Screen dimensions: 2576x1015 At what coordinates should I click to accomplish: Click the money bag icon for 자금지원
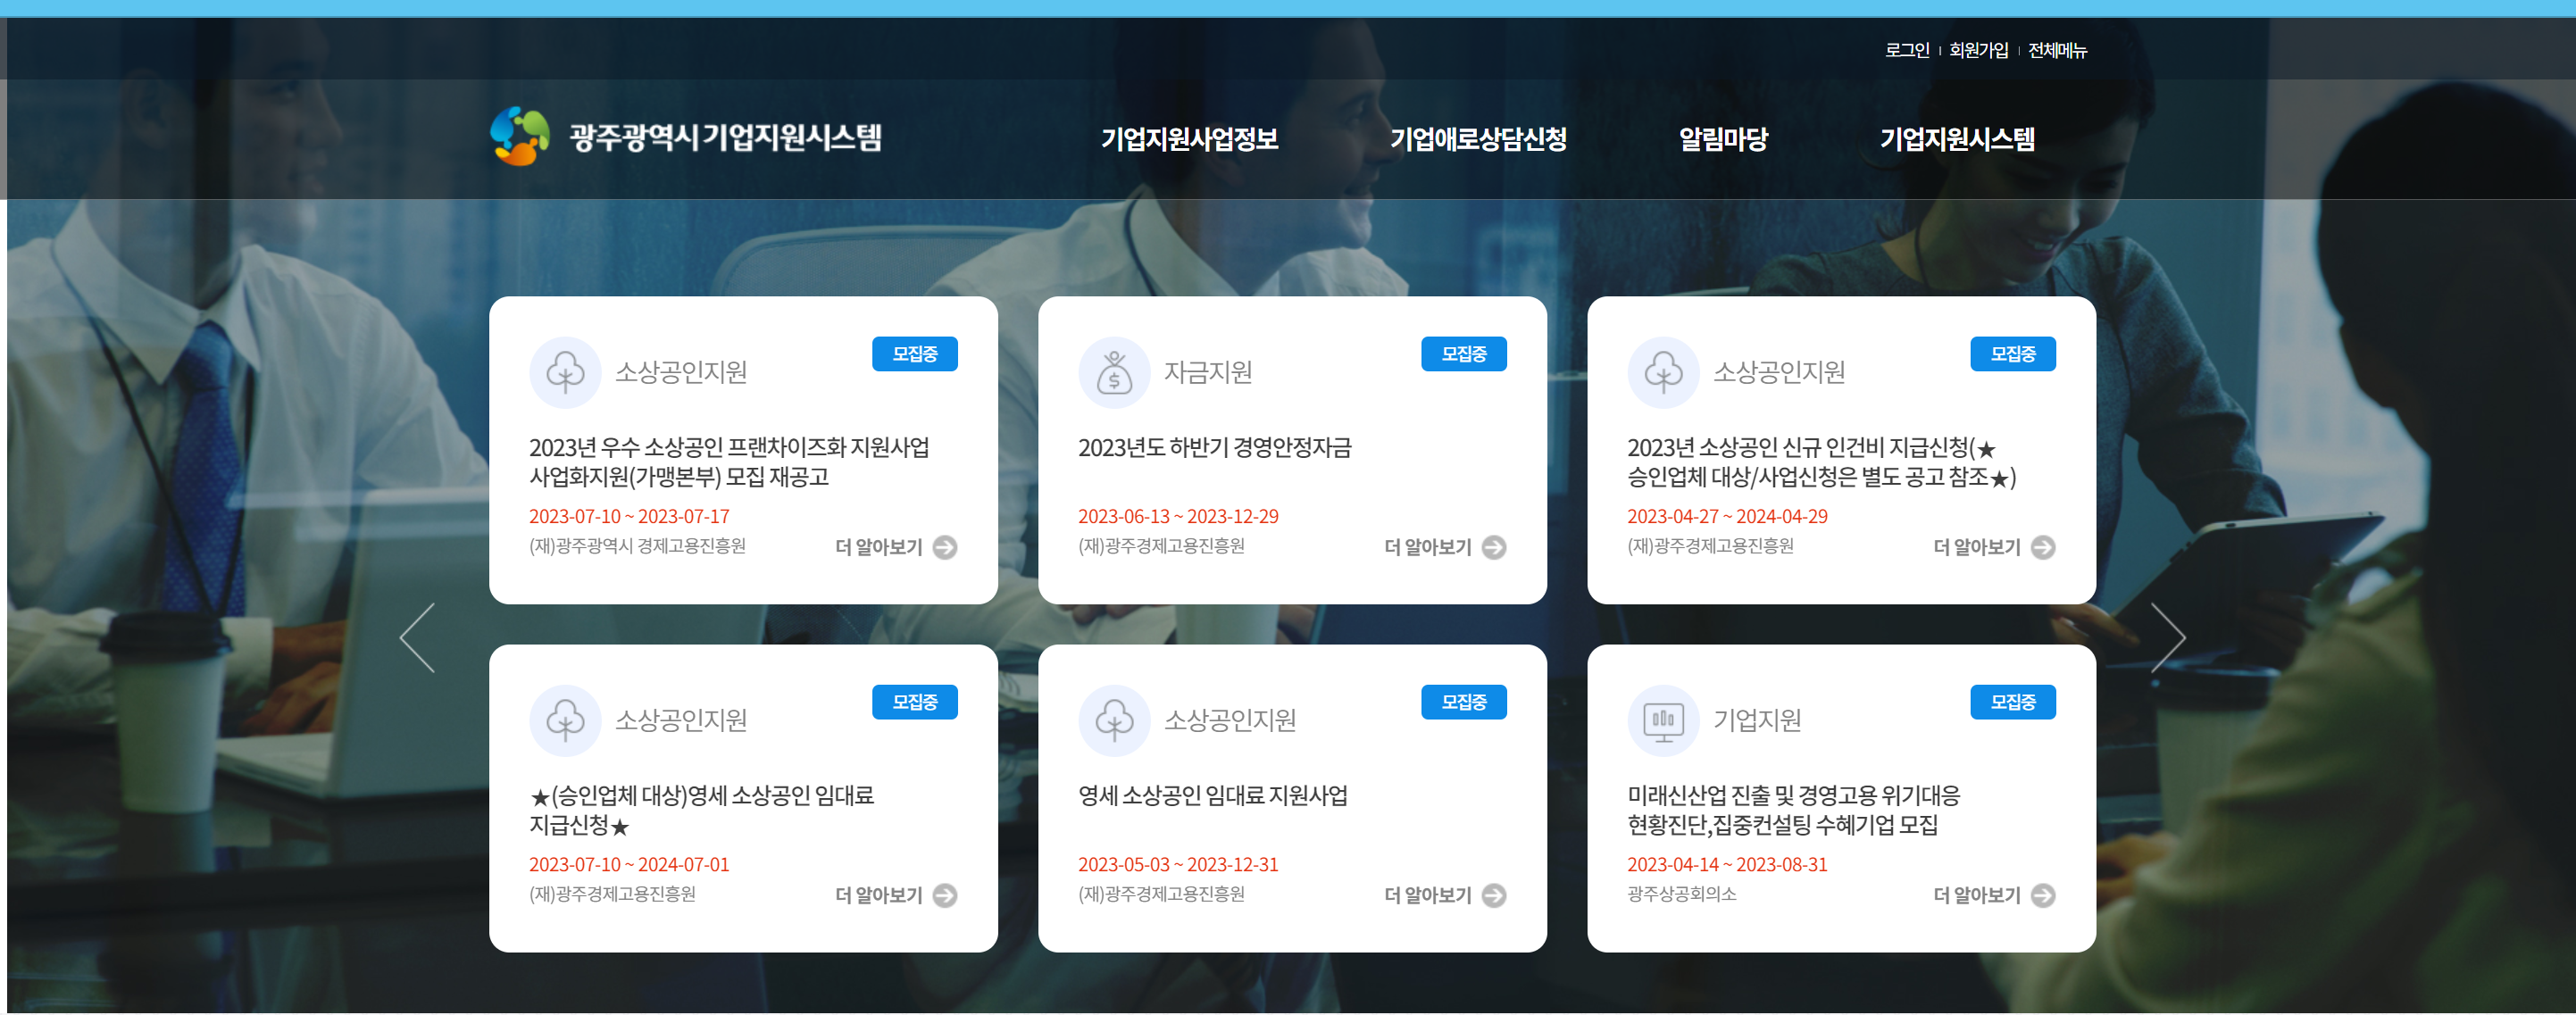pyautogui.click(x=1114, y=373)
